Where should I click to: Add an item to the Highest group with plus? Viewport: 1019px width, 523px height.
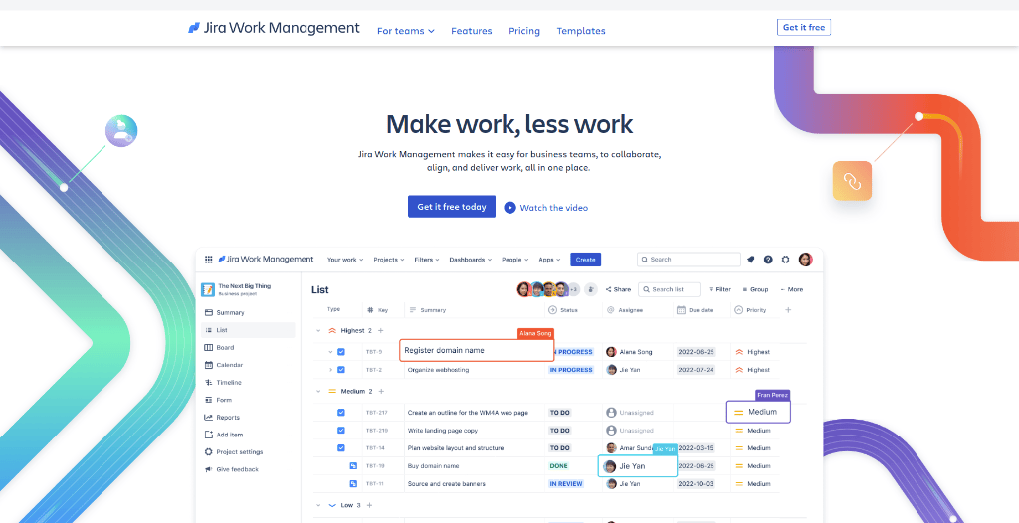(x=381, y=331)
